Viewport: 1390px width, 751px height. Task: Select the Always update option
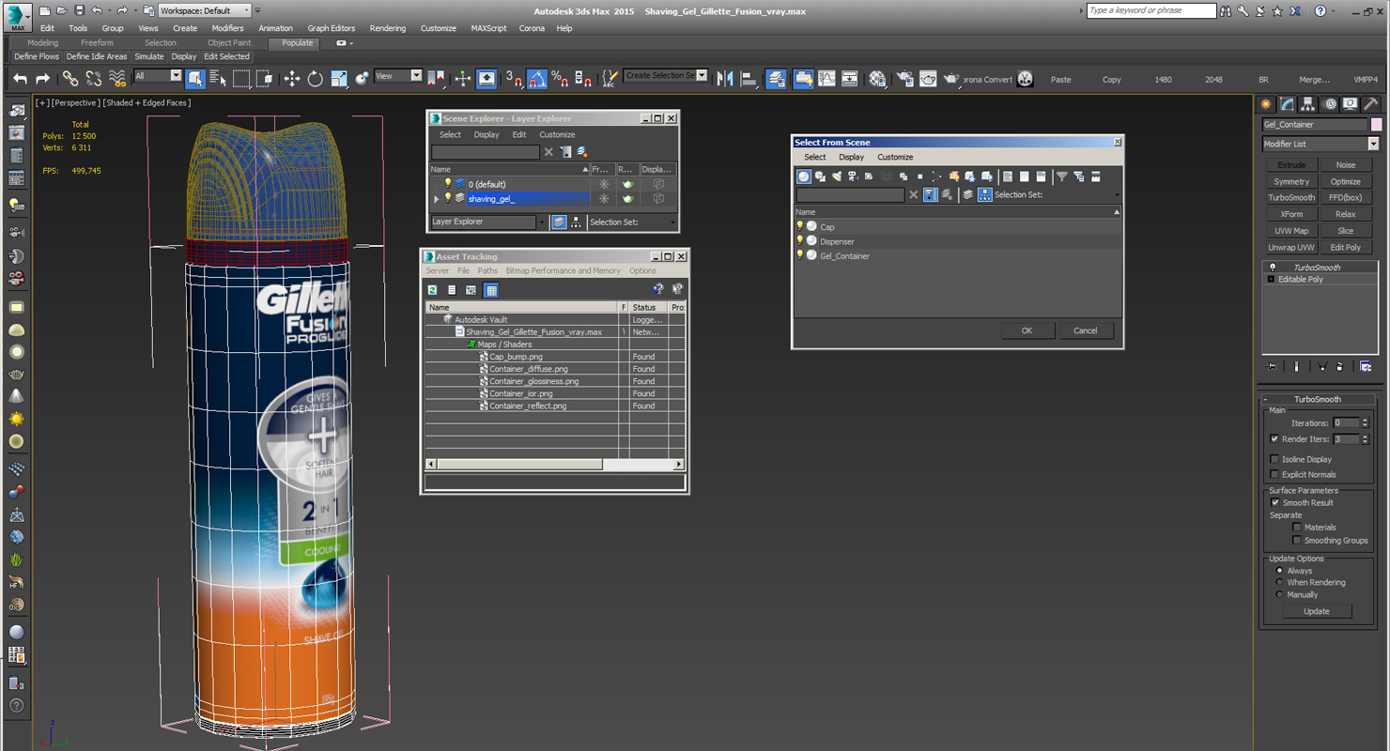click(1279, 570)
